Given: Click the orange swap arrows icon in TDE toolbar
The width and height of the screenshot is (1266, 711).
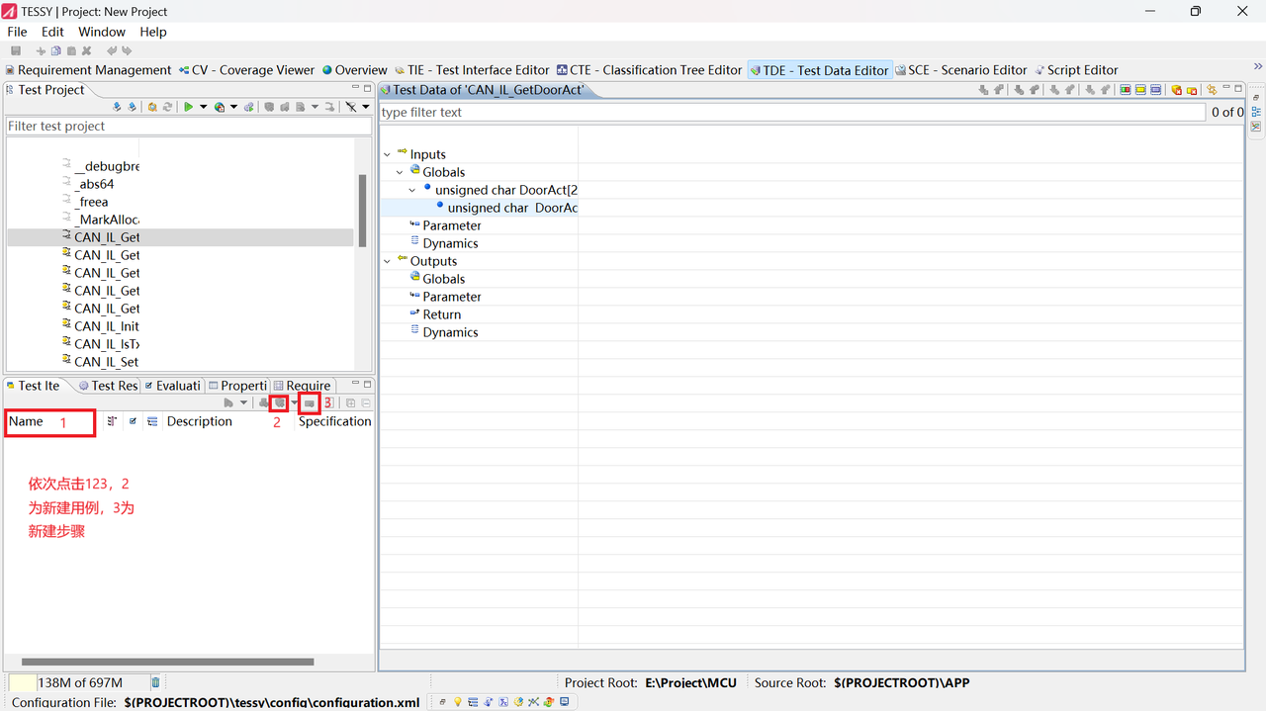Looking at the screenshot, I should (1212, 90).
